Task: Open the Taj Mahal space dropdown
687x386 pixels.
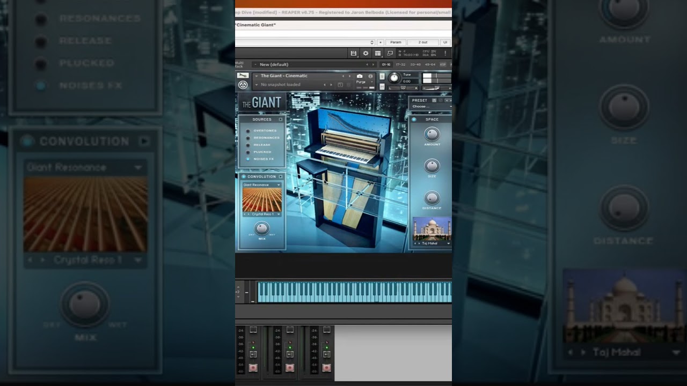Action: pos(436,243)
